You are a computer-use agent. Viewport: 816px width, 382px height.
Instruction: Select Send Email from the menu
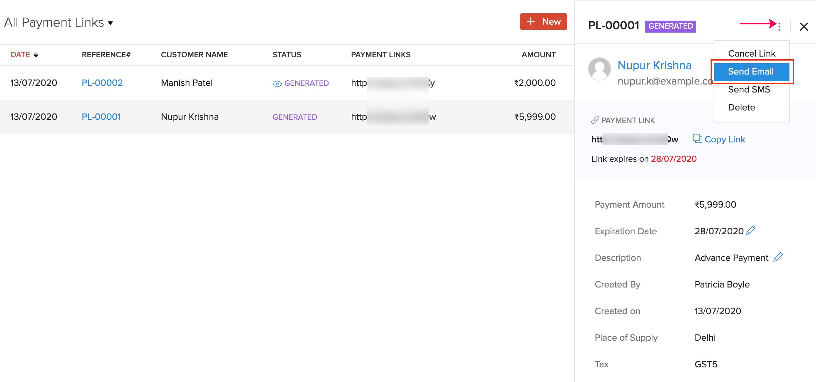[751, 72]
